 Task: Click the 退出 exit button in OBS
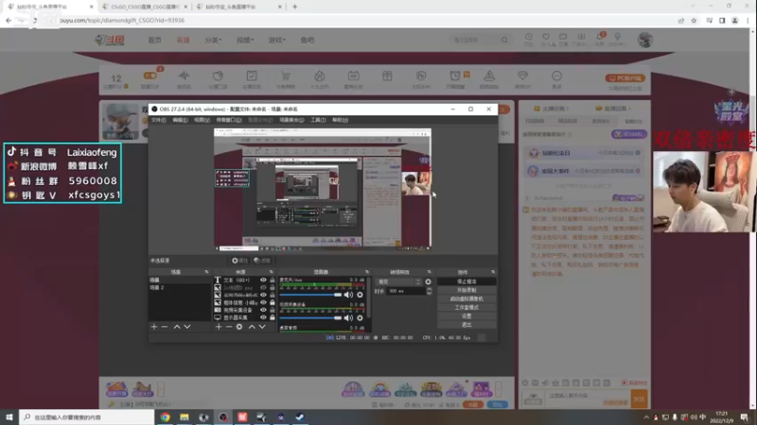pyautogui.click(x=467, y=325)
